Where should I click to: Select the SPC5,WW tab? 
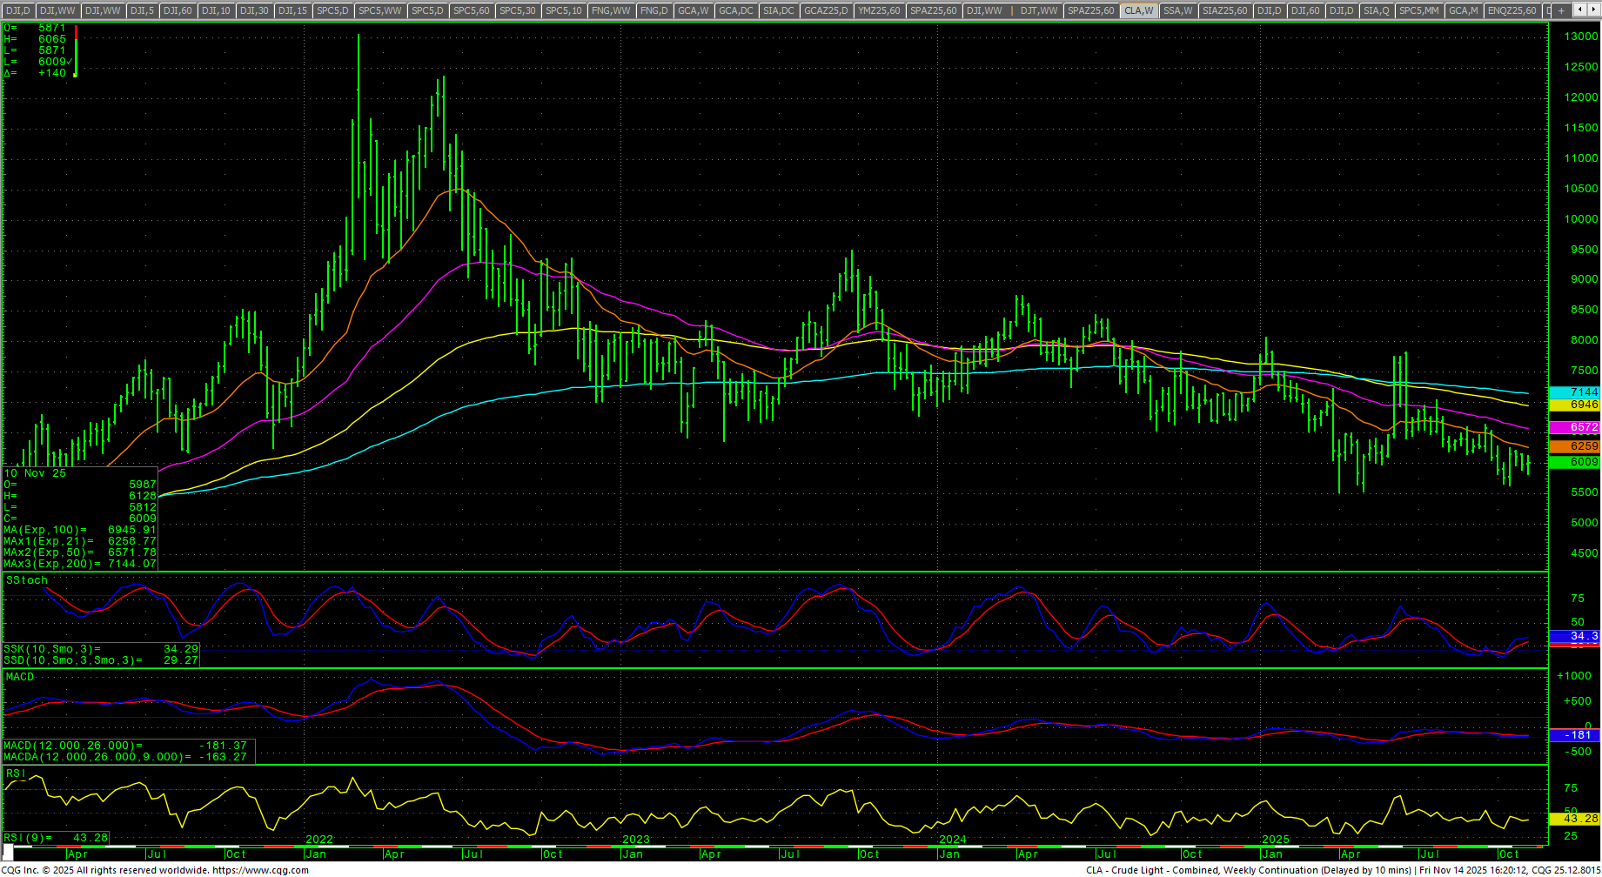(x=380, y=10)
